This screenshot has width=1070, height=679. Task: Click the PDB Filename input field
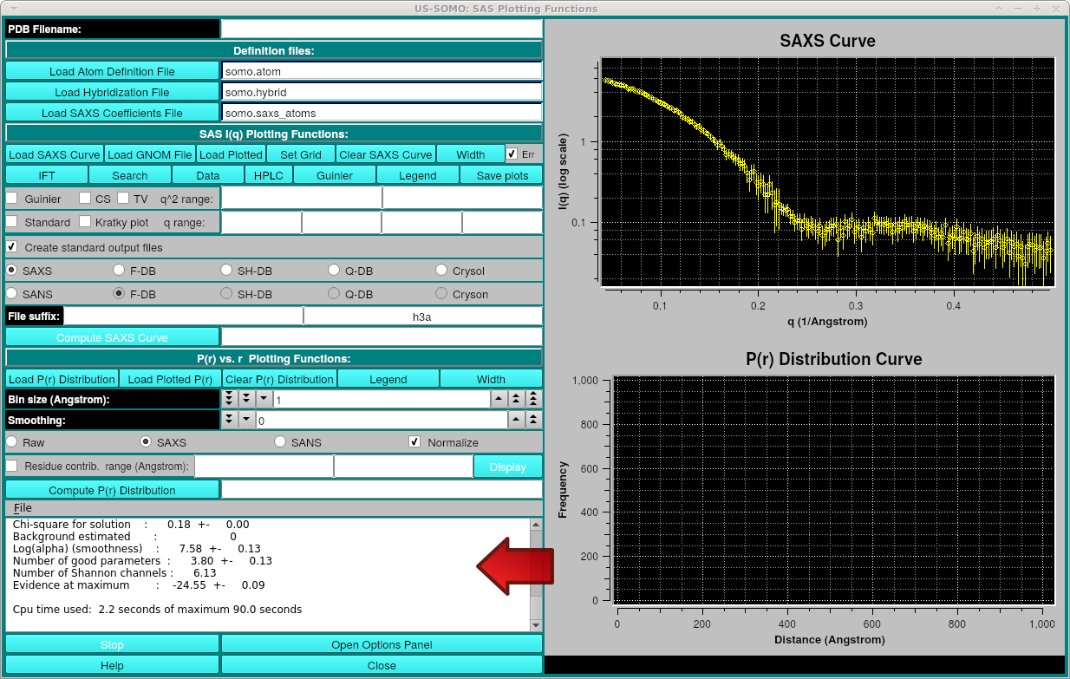tap(382, 29)
